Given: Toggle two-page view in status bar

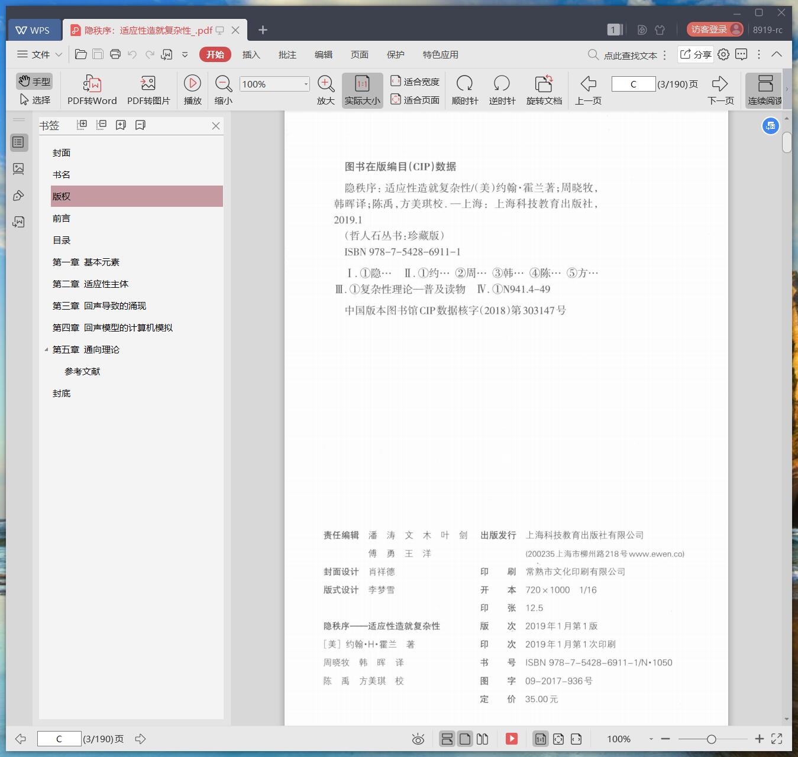Looking at the screenshot, I should 482,739.
